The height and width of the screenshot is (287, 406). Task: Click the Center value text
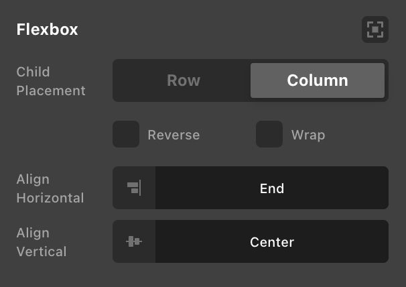point(272,242)
